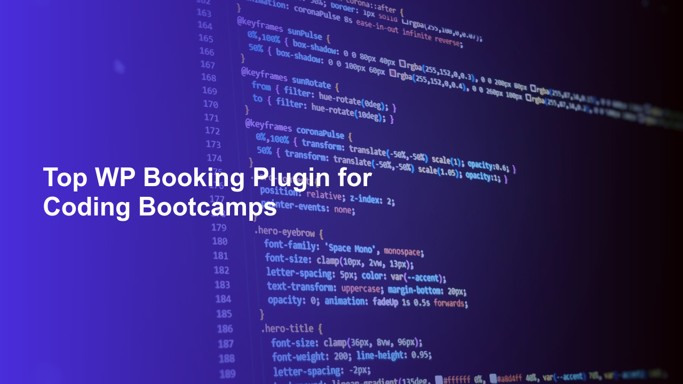Click the font-family 'Space Mono', monospace line
This screenshot has width=683, height=384.
tap(344, 248)
